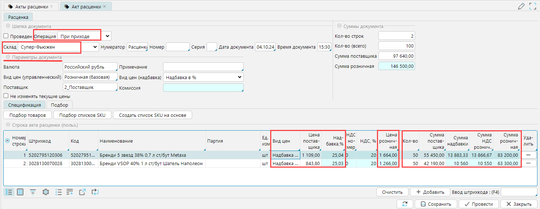Switch to the Подбор tab
The image size is (540, 209).
click(x=60, y=105)
